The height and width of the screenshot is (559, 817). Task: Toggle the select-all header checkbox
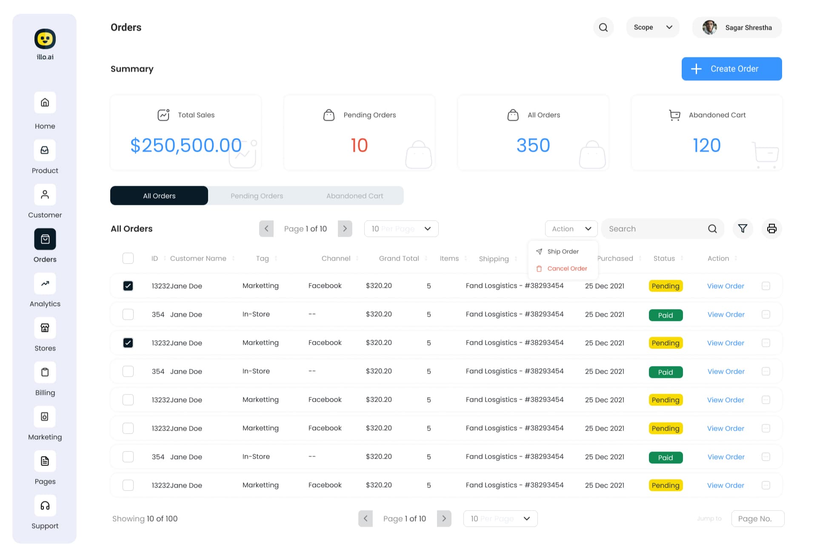(128, 258)
